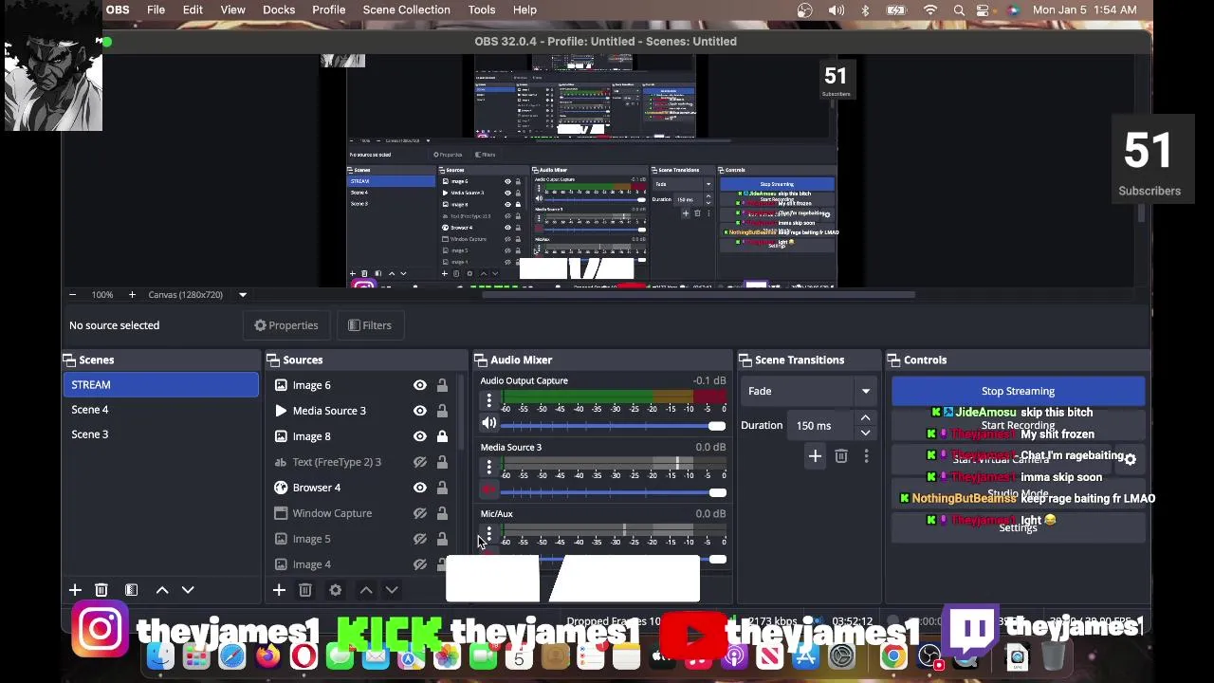Click the Duration 150 ms field
The image size is (1214, 683).
pyautogui.click(x=821, y=426)
